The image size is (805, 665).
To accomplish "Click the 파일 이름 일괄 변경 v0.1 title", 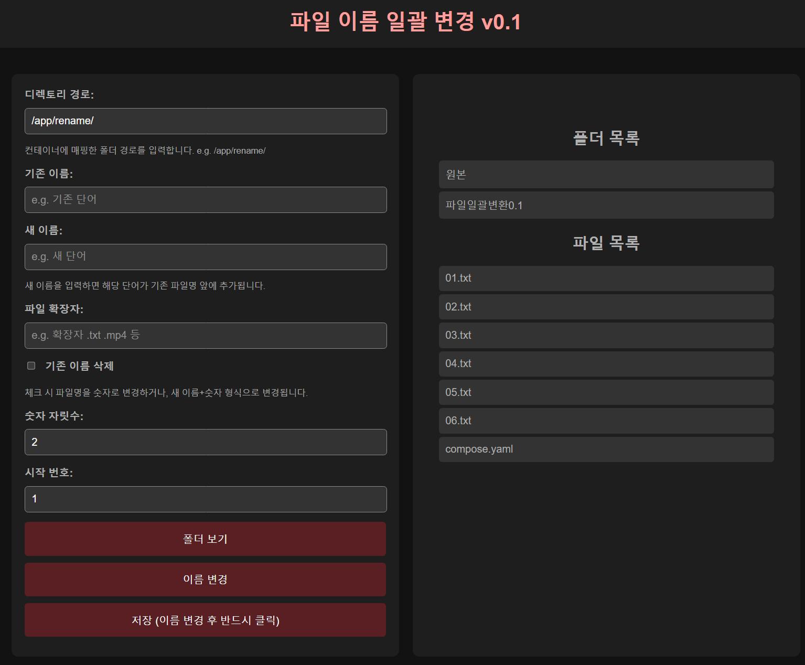I will pyautogui.click(x=405, y=22).
